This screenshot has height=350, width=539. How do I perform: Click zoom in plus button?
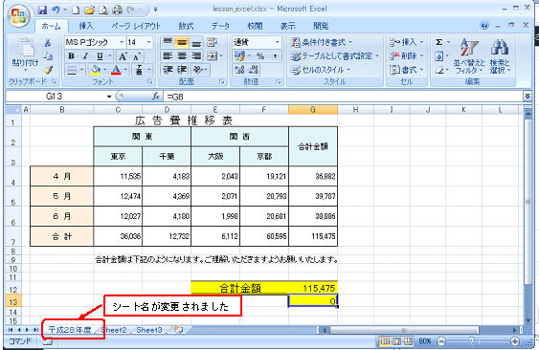click(515, 340)
